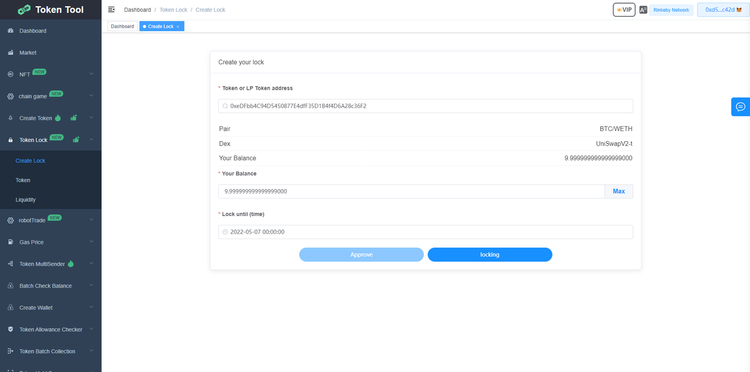This screenshot has height=372, width=750.
Task: Open the chat support bubble
Action: tap(741, 107)
